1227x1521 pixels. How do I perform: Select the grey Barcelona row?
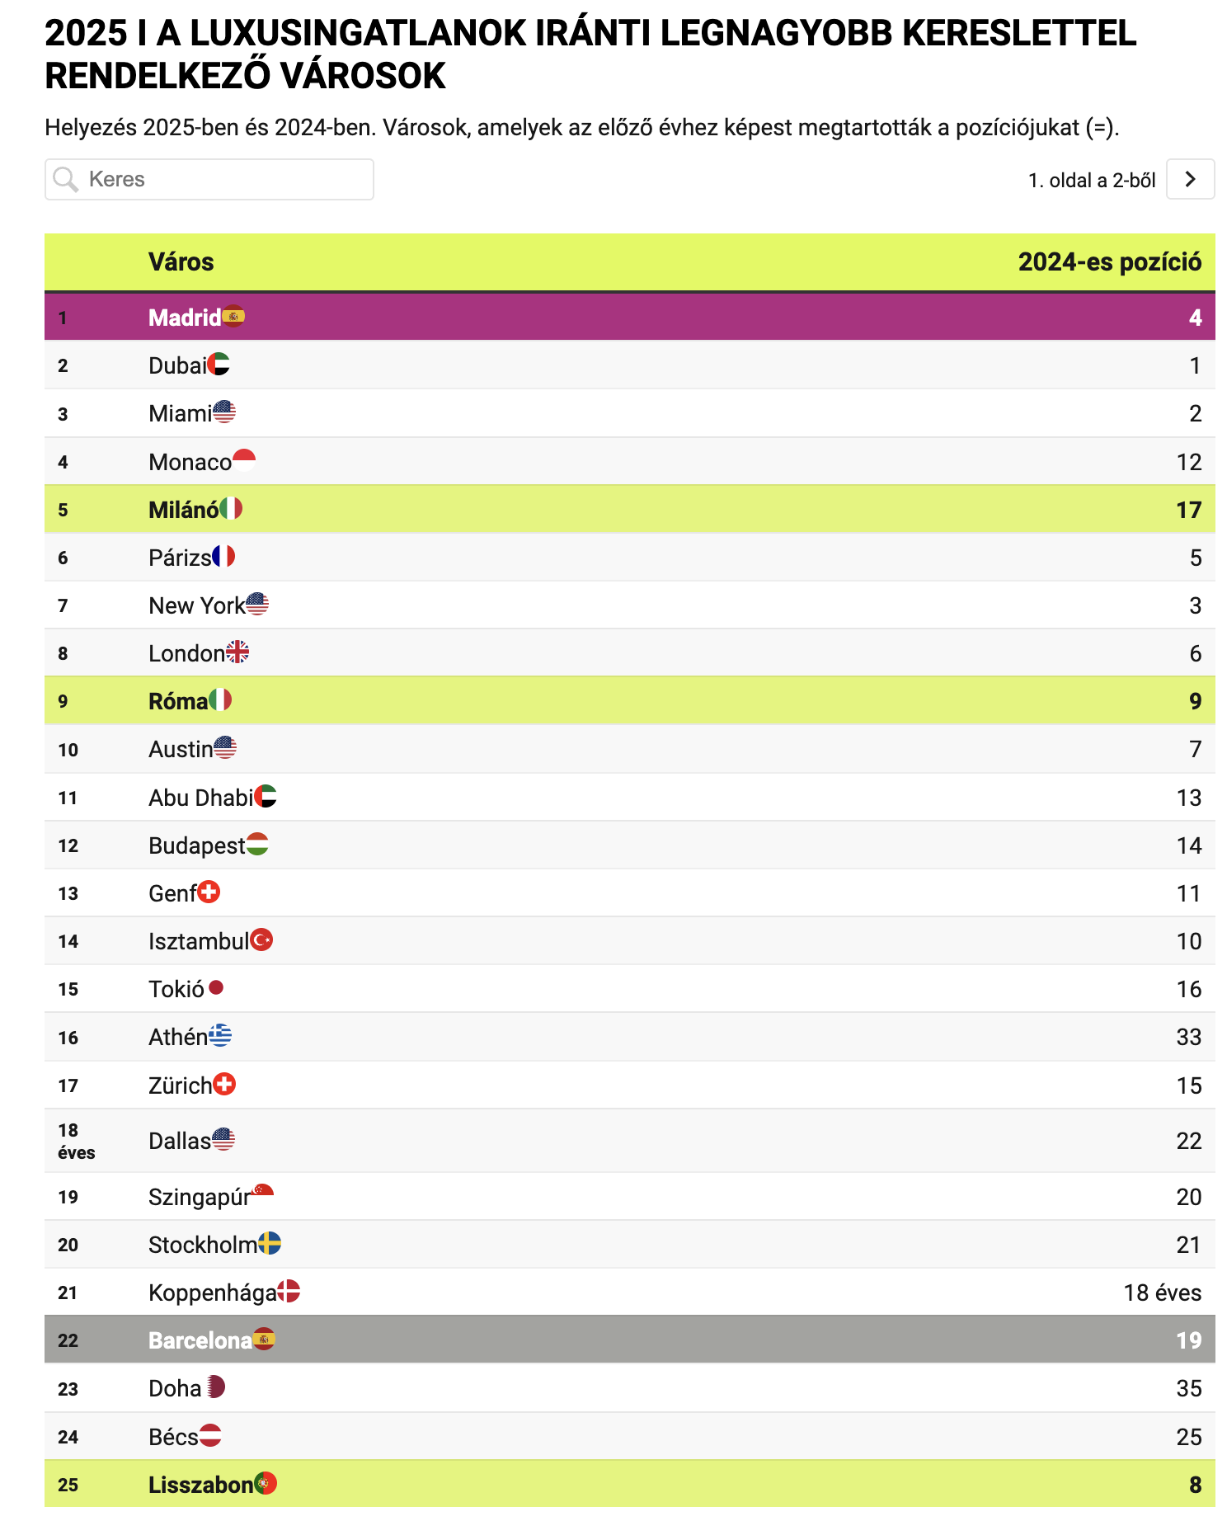630,1340
